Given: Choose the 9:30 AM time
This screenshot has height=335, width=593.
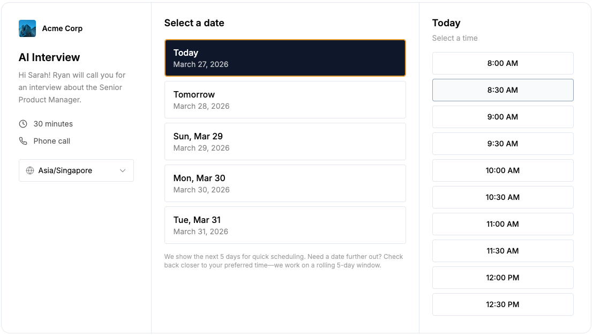Looking at the screenshot, I should click(502, 144).
